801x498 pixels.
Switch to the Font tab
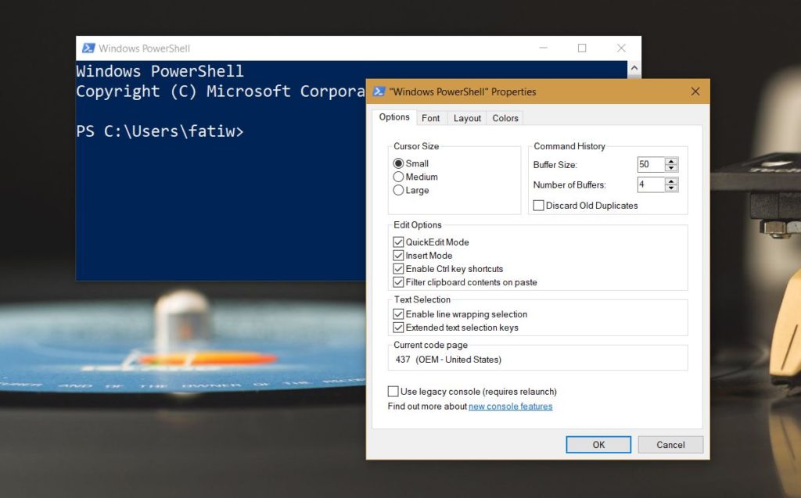click(431, 118)
